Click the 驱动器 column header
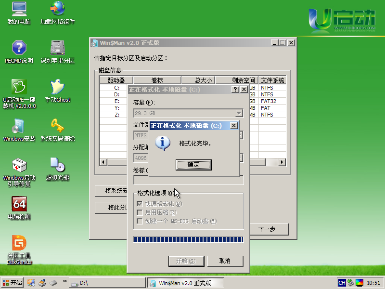 coord(116,80)
